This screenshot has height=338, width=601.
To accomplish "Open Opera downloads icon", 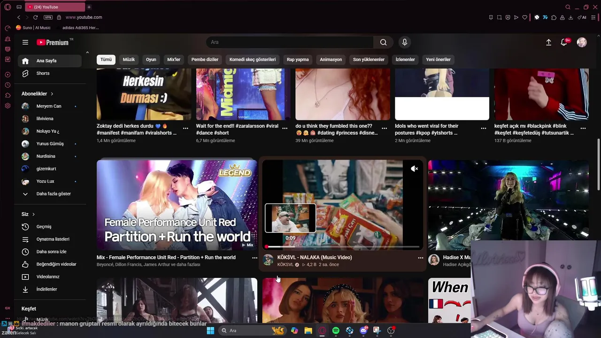I will click(x=570, y=17).
